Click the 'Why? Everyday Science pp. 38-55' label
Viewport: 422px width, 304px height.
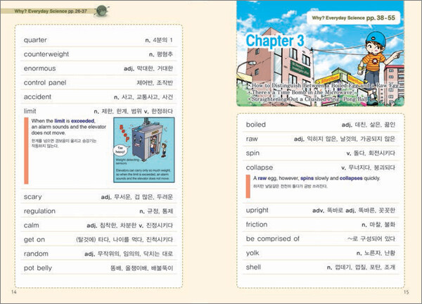pyautogui.click(x=353, y=18)
